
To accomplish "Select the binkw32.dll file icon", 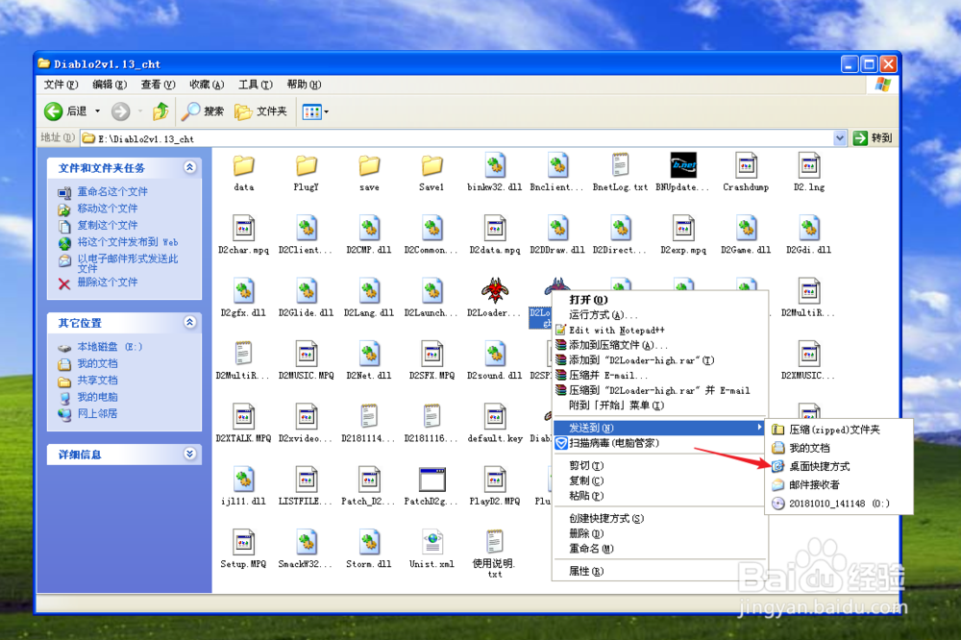I will click(495, 165).
